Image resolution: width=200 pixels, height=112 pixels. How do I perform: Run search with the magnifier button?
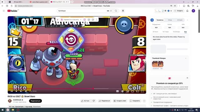116,11
